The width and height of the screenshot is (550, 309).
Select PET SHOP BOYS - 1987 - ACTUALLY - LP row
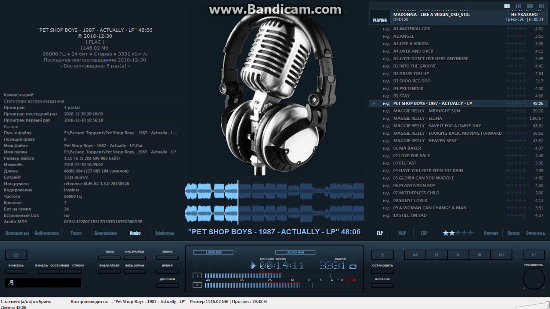click(457, 103)
